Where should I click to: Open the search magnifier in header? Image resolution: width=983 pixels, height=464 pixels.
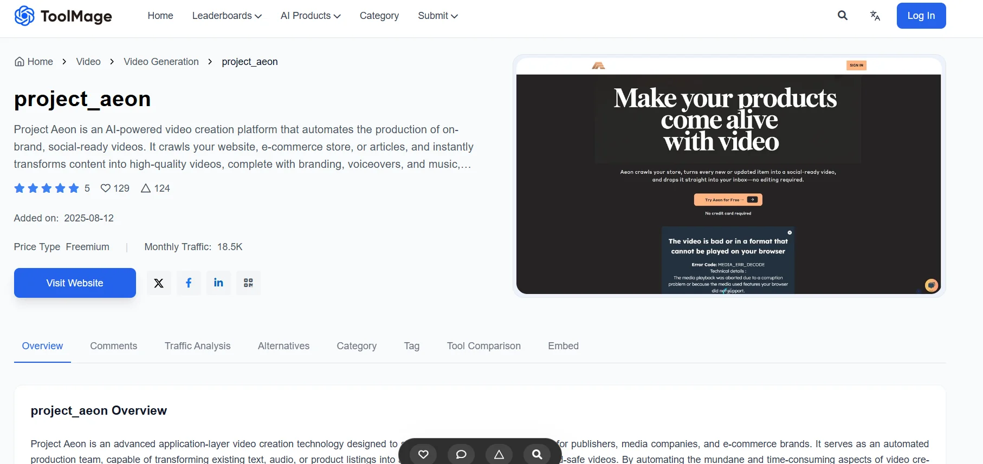(x=842, y=16)
